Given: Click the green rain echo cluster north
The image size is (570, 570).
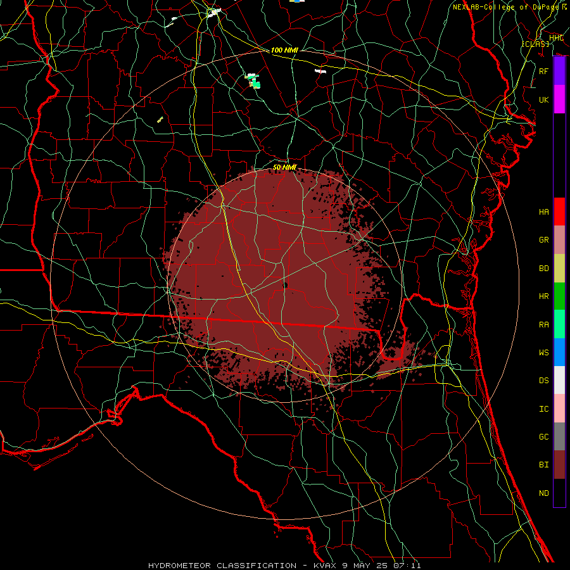Looking at the screenshot, I should (254, 82).
